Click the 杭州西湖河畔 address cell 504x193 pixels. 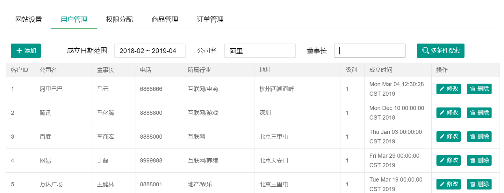tap(298, 89)
